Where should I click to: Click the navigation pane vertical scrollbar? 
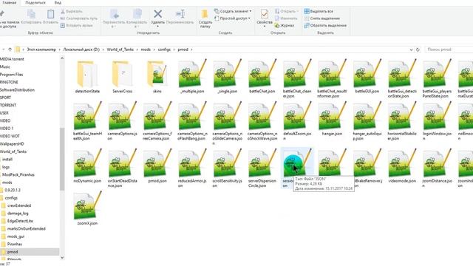tap(62, 159)
